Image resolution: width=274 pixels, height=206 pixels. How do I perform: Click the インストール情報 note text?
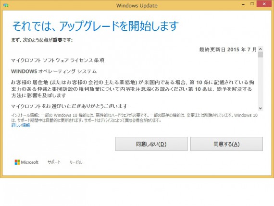(x=135, y=118)
